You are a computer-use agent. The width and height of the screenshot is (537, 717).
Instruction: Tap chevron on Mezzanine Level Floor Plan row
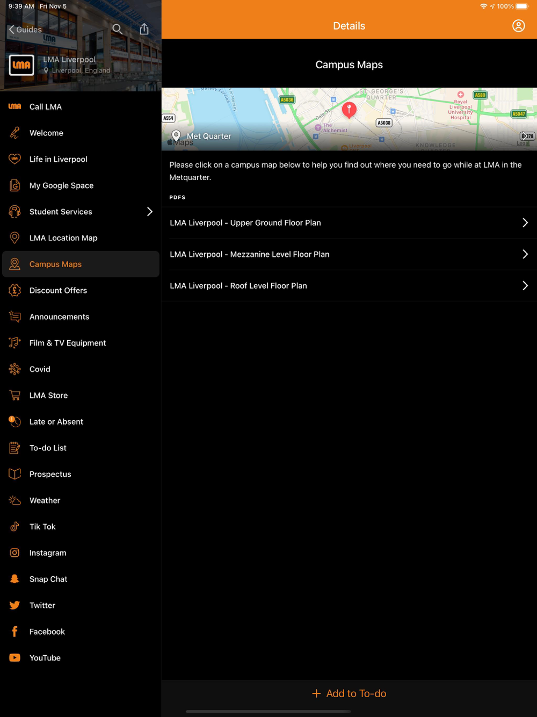tap(525, 254)
